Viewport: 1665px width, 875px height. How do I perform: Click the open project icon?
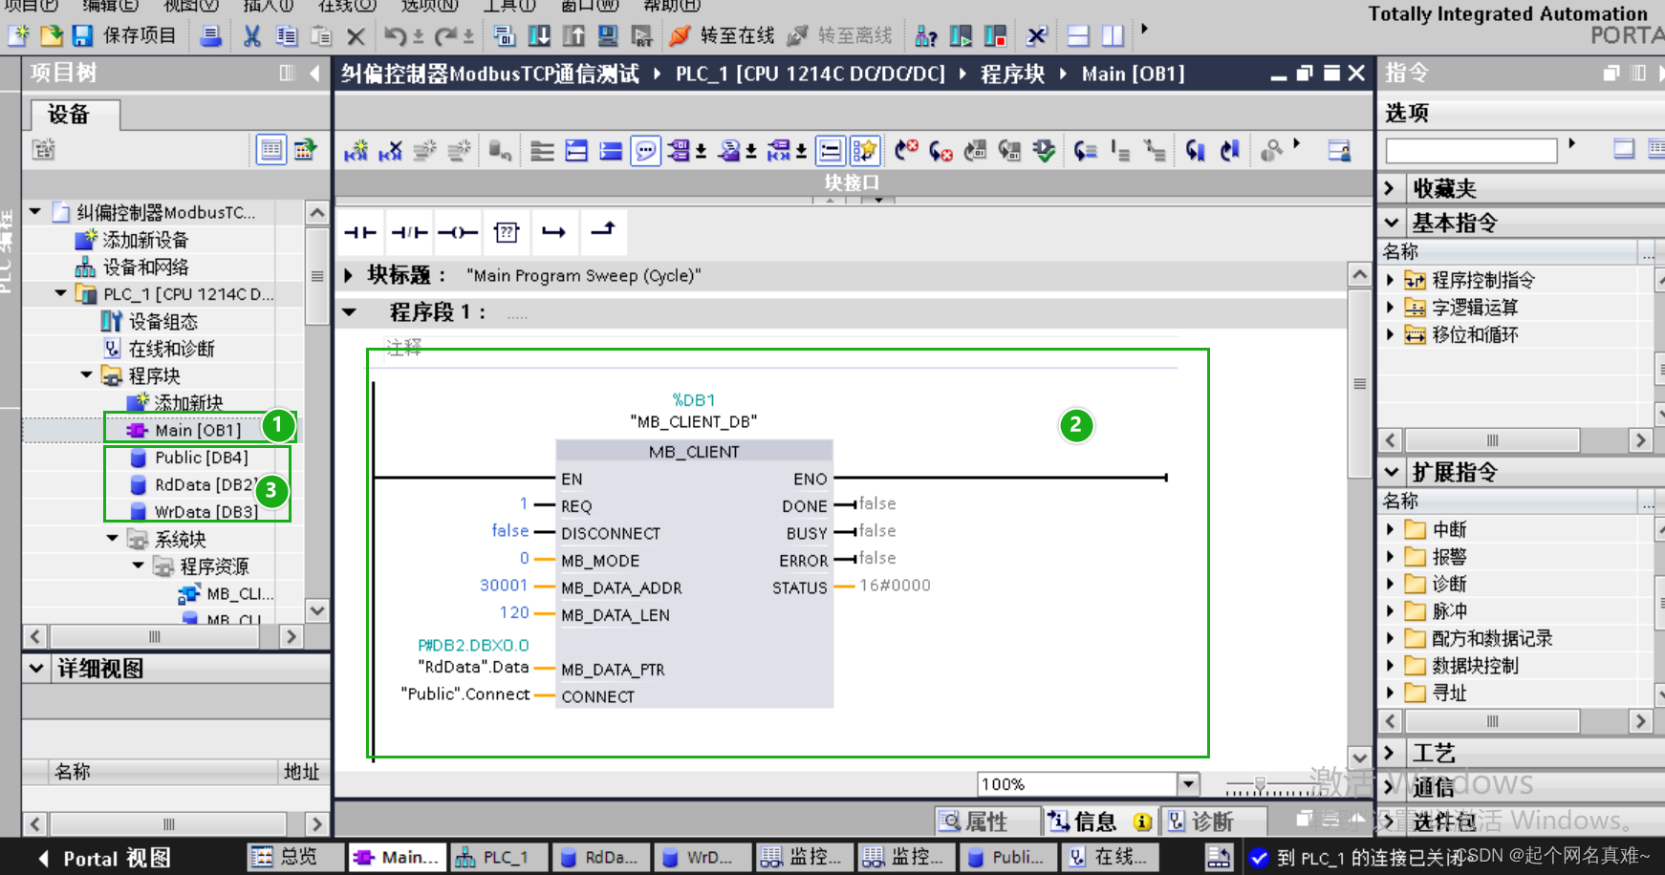pos(52,36)
